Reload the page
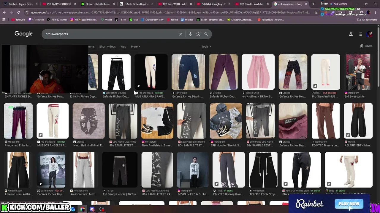Viewport: 380px width, 213px height. pyautogui.click(x=18, y=12)
